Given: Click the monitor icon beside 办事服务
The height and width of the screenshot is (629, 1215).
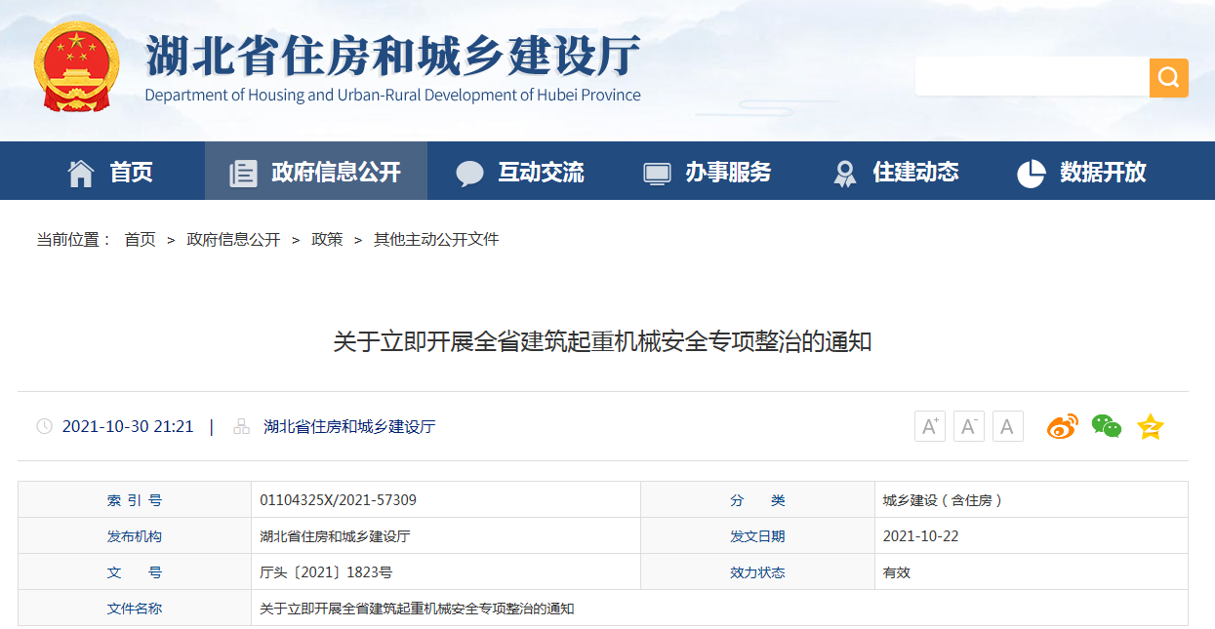Looking at the screenshot, I should 657,171.
